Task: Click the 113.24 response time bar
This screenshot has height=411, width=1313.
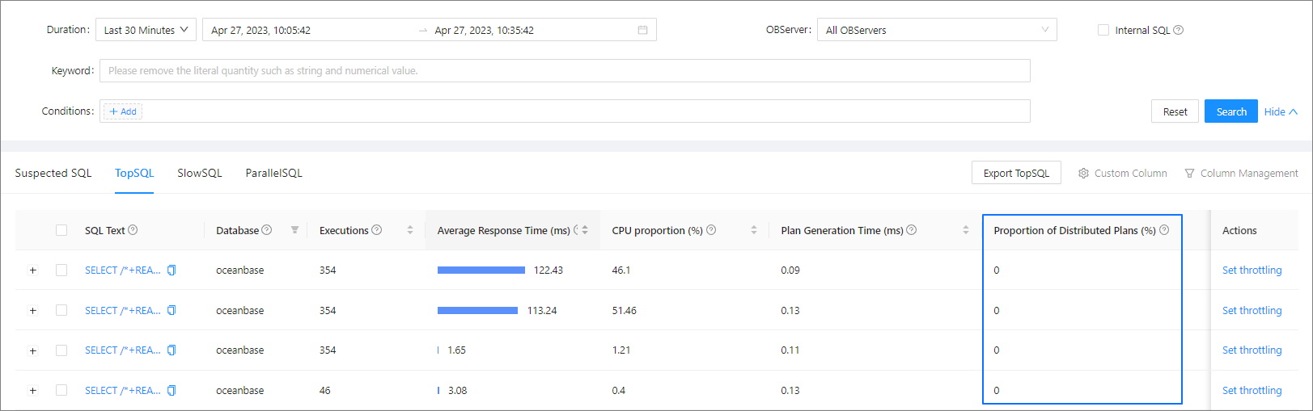Action: click(x=477, y=311)
